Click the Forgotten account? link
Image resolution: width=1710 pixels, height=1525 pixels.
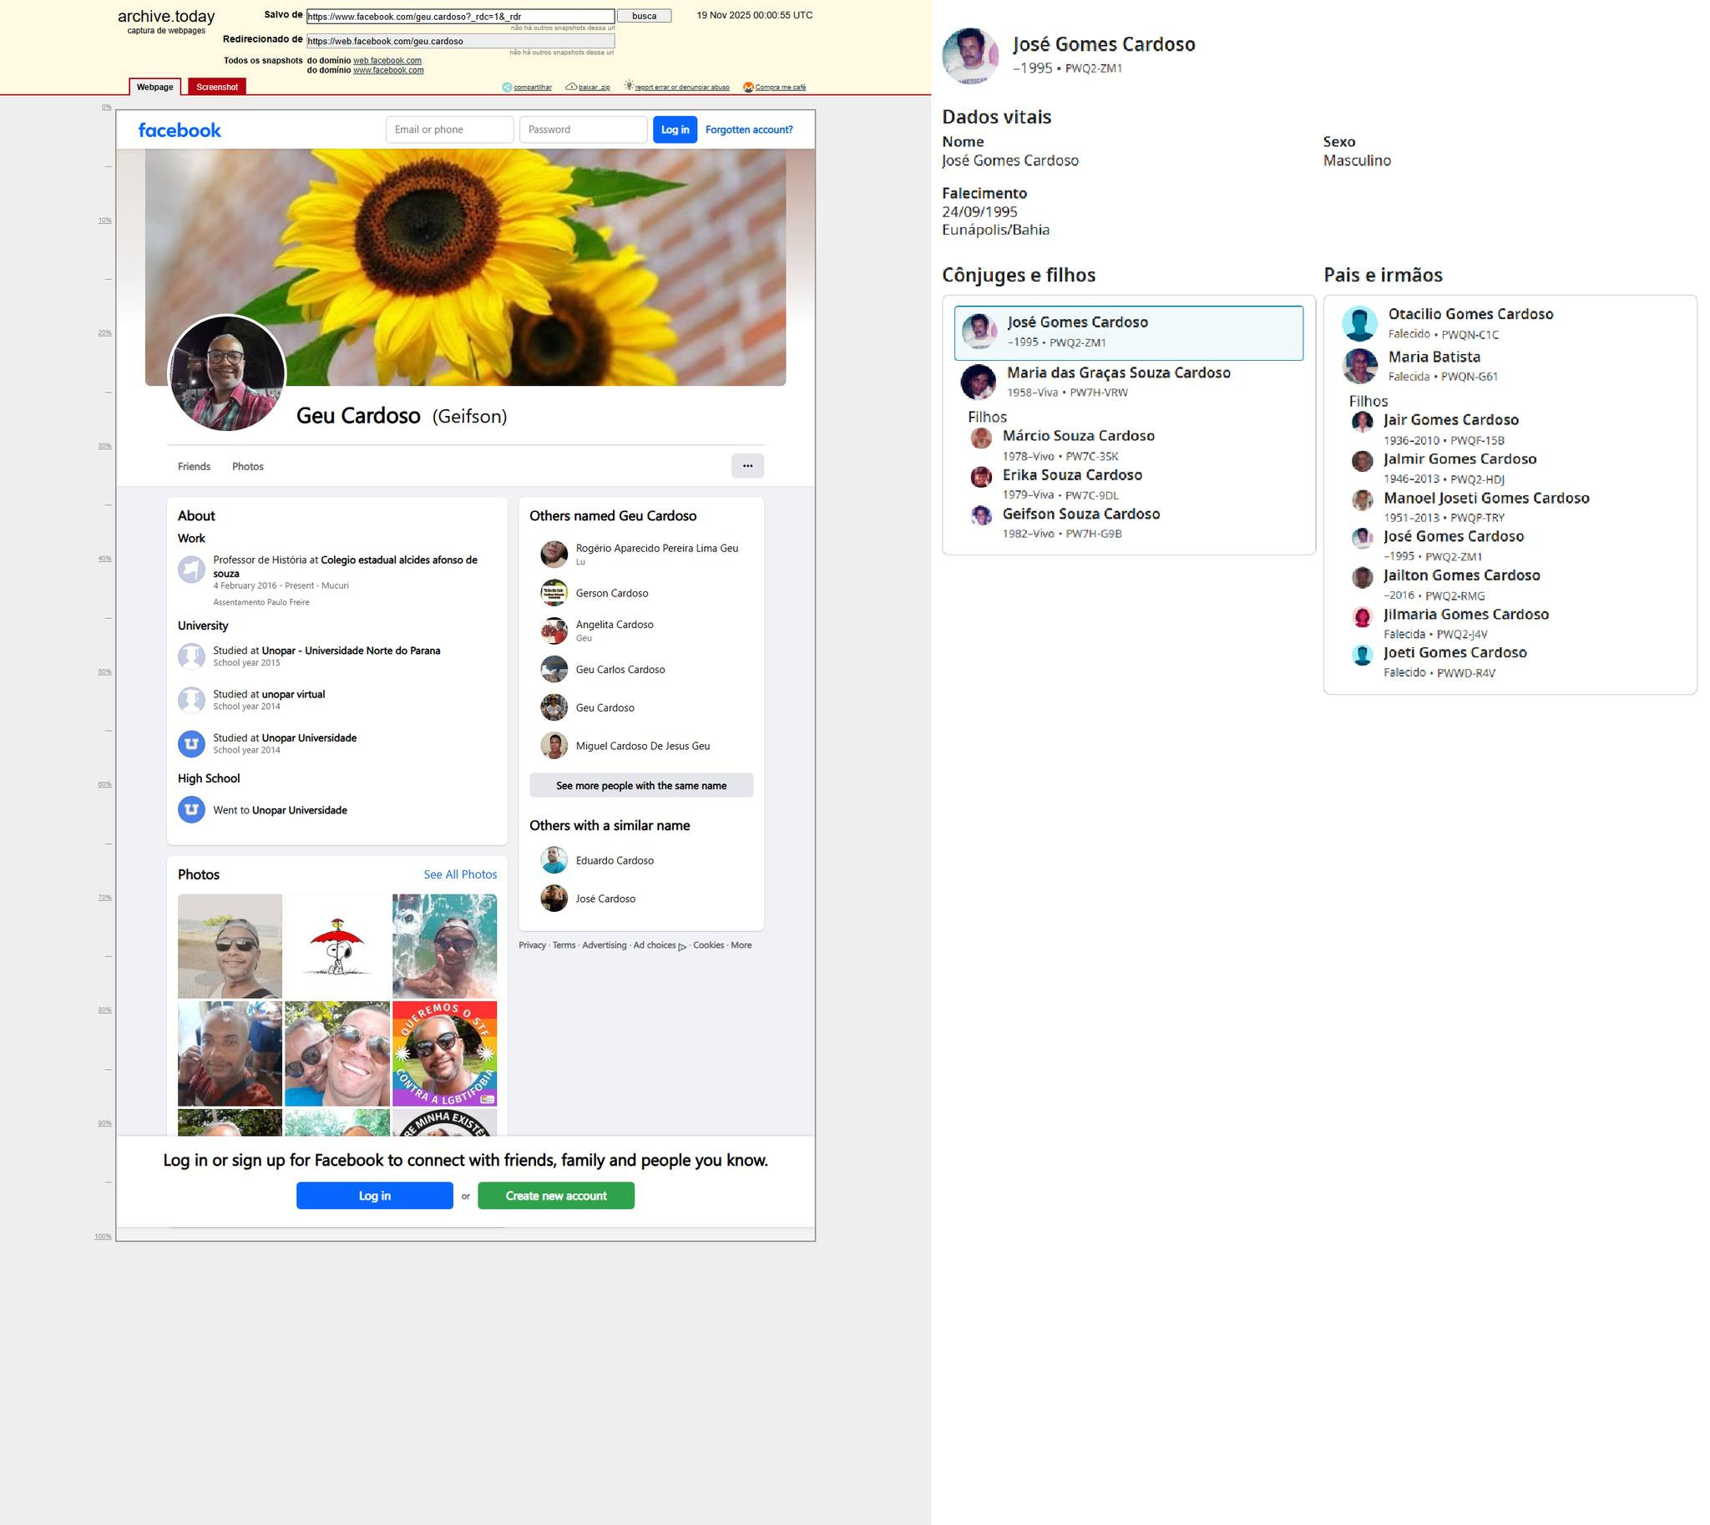pos(748,130)
